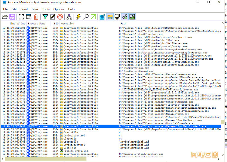Open the Edit menu

click(14, 9)
